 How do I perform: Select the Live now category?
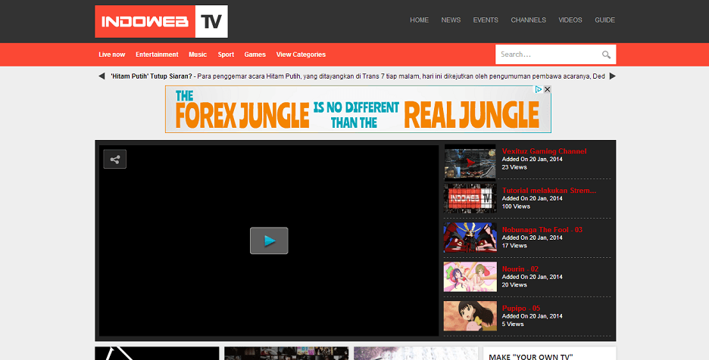point(111,54)
